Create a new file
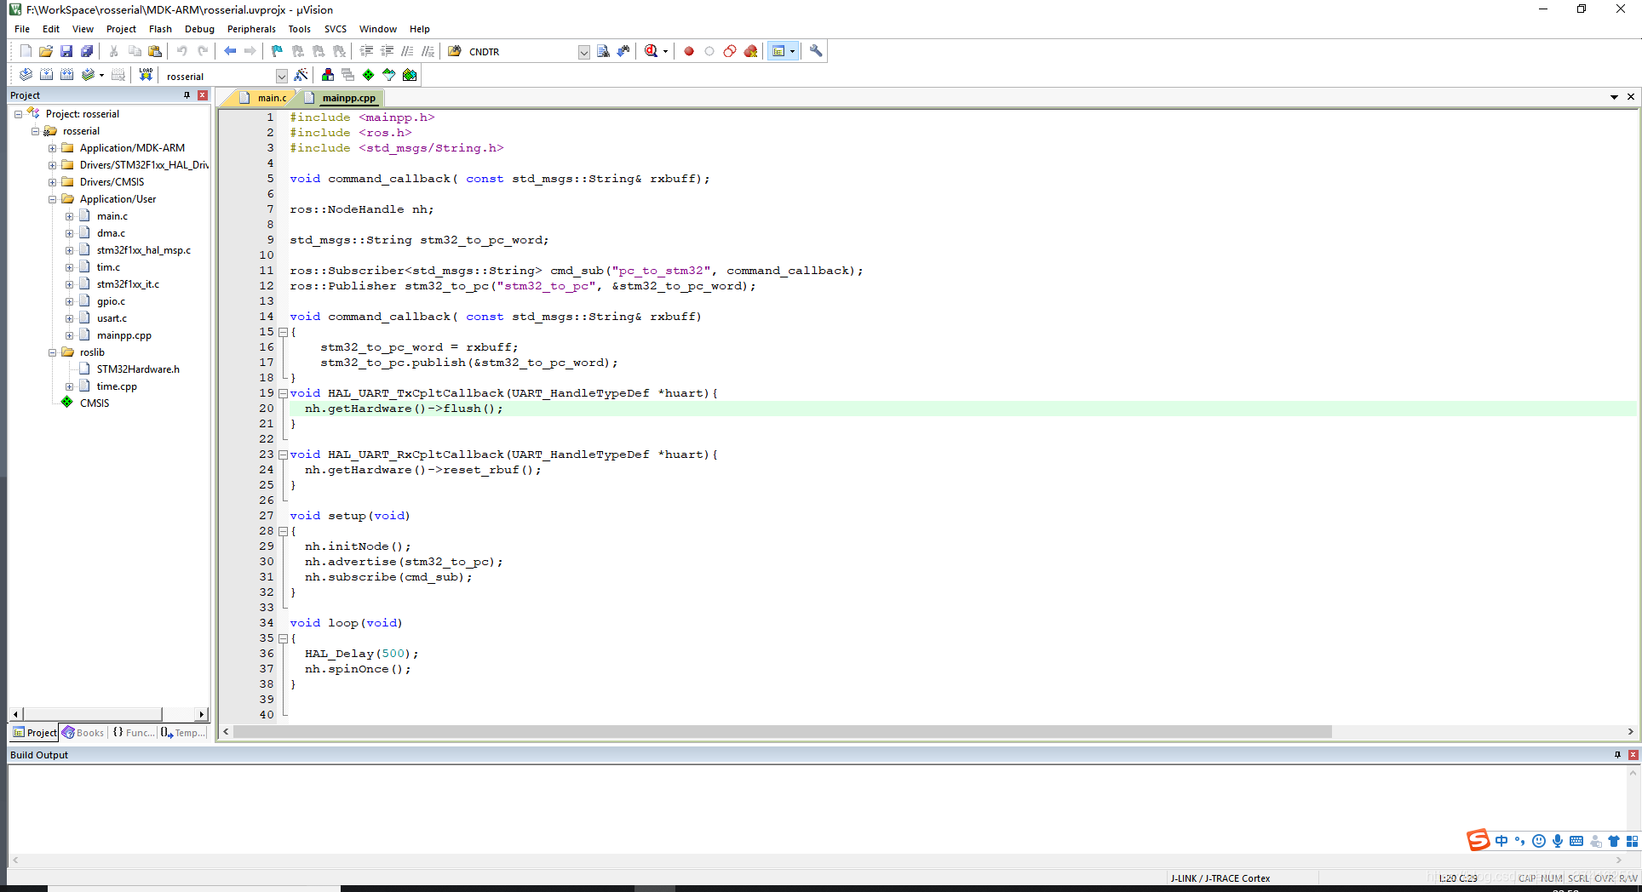This screenshot has height=892, width=1642. pos(26,51)
